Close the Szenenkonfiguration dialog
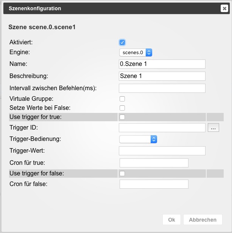Image resolution: width=232 pixels, height=233 pixels. tap(224, 8)
